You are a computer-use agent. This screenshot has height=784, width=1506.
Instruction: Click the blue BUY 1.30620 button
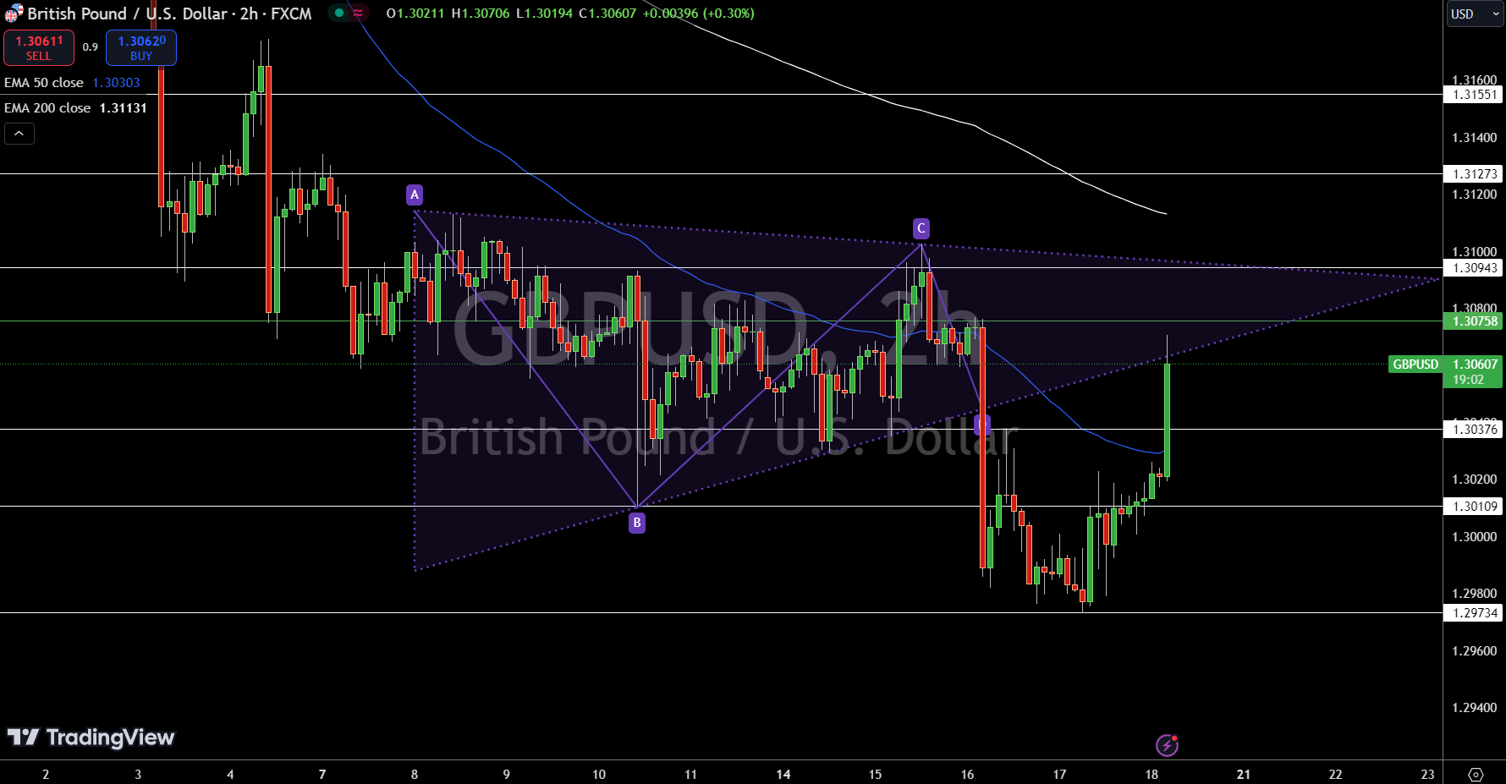tap(141, 47)
